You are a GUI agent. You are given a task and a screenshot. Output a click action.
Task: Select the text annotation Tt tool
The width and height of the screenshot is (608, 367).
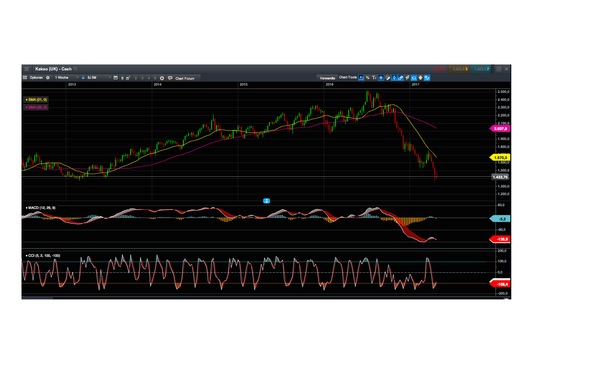click(x=374, y=78)
